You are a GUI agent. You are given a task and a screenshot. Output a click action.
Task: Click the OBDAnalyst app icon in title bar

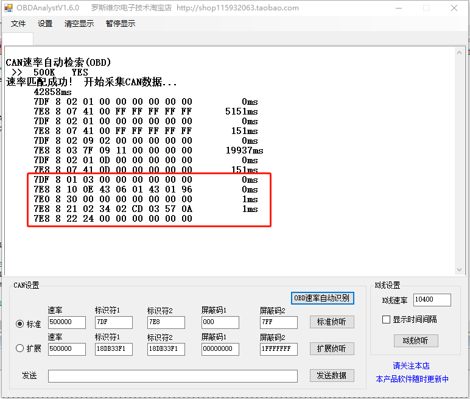(x=9, y=8)
